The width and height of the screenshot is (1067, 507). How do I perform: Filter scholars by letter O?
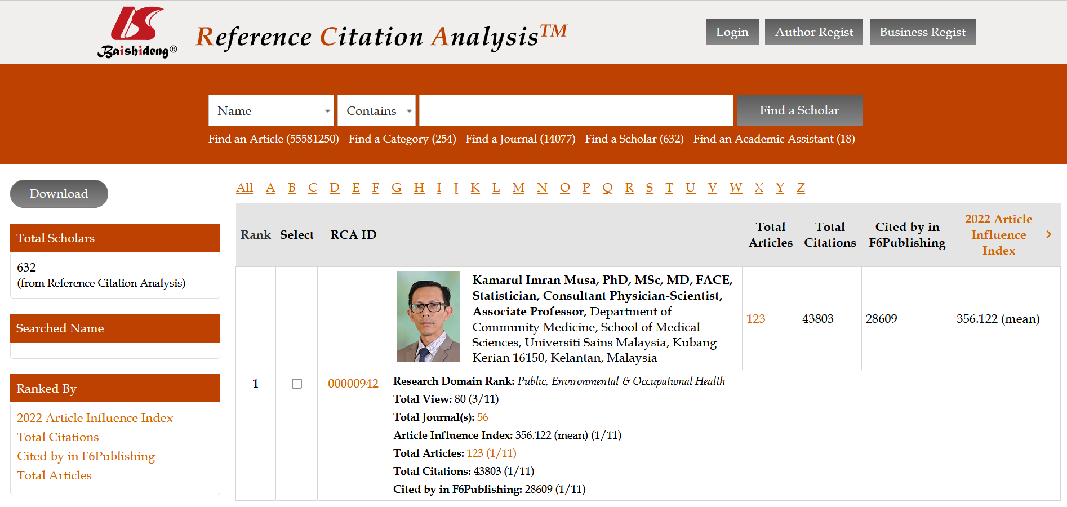[x=565, y=188]
